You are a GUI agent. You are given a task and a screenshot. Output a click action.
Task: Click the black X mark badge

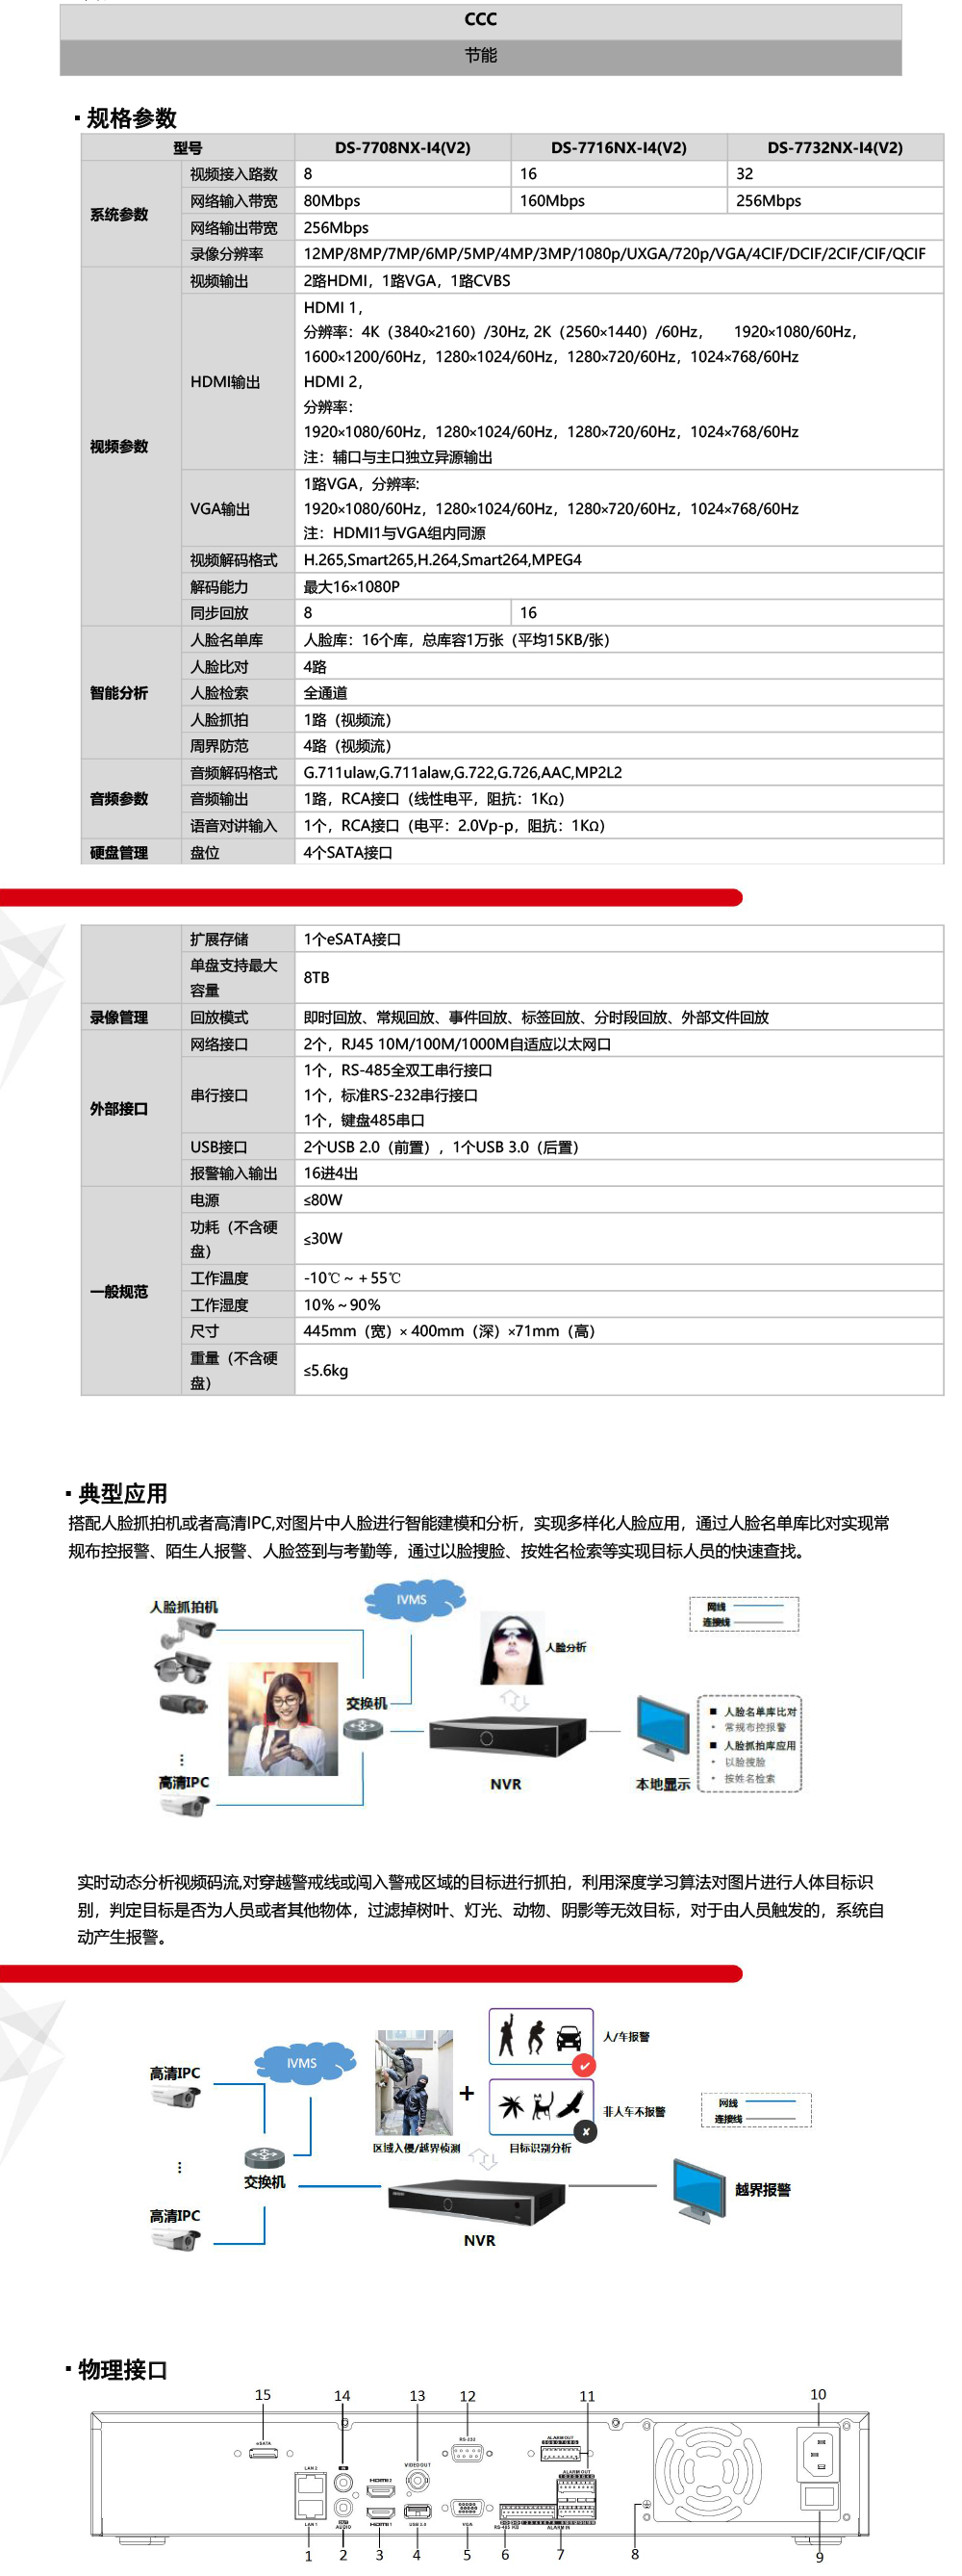tap(586, 2132)
